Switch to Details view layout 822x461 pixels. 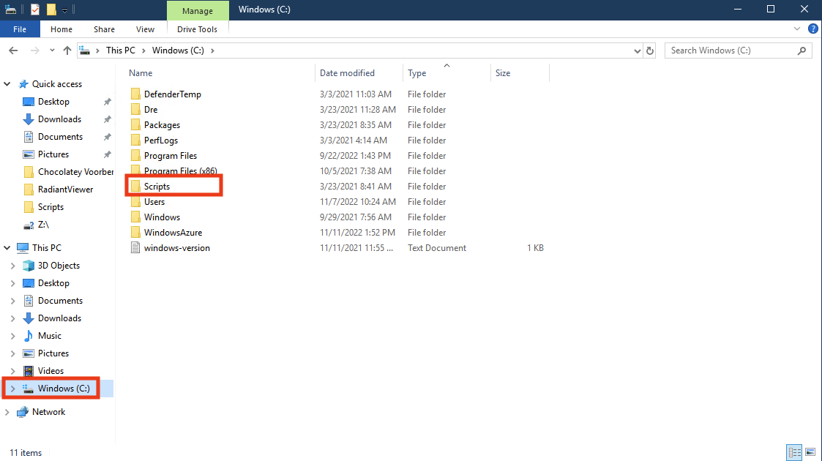pyautogui.click(x=795, y=452)
